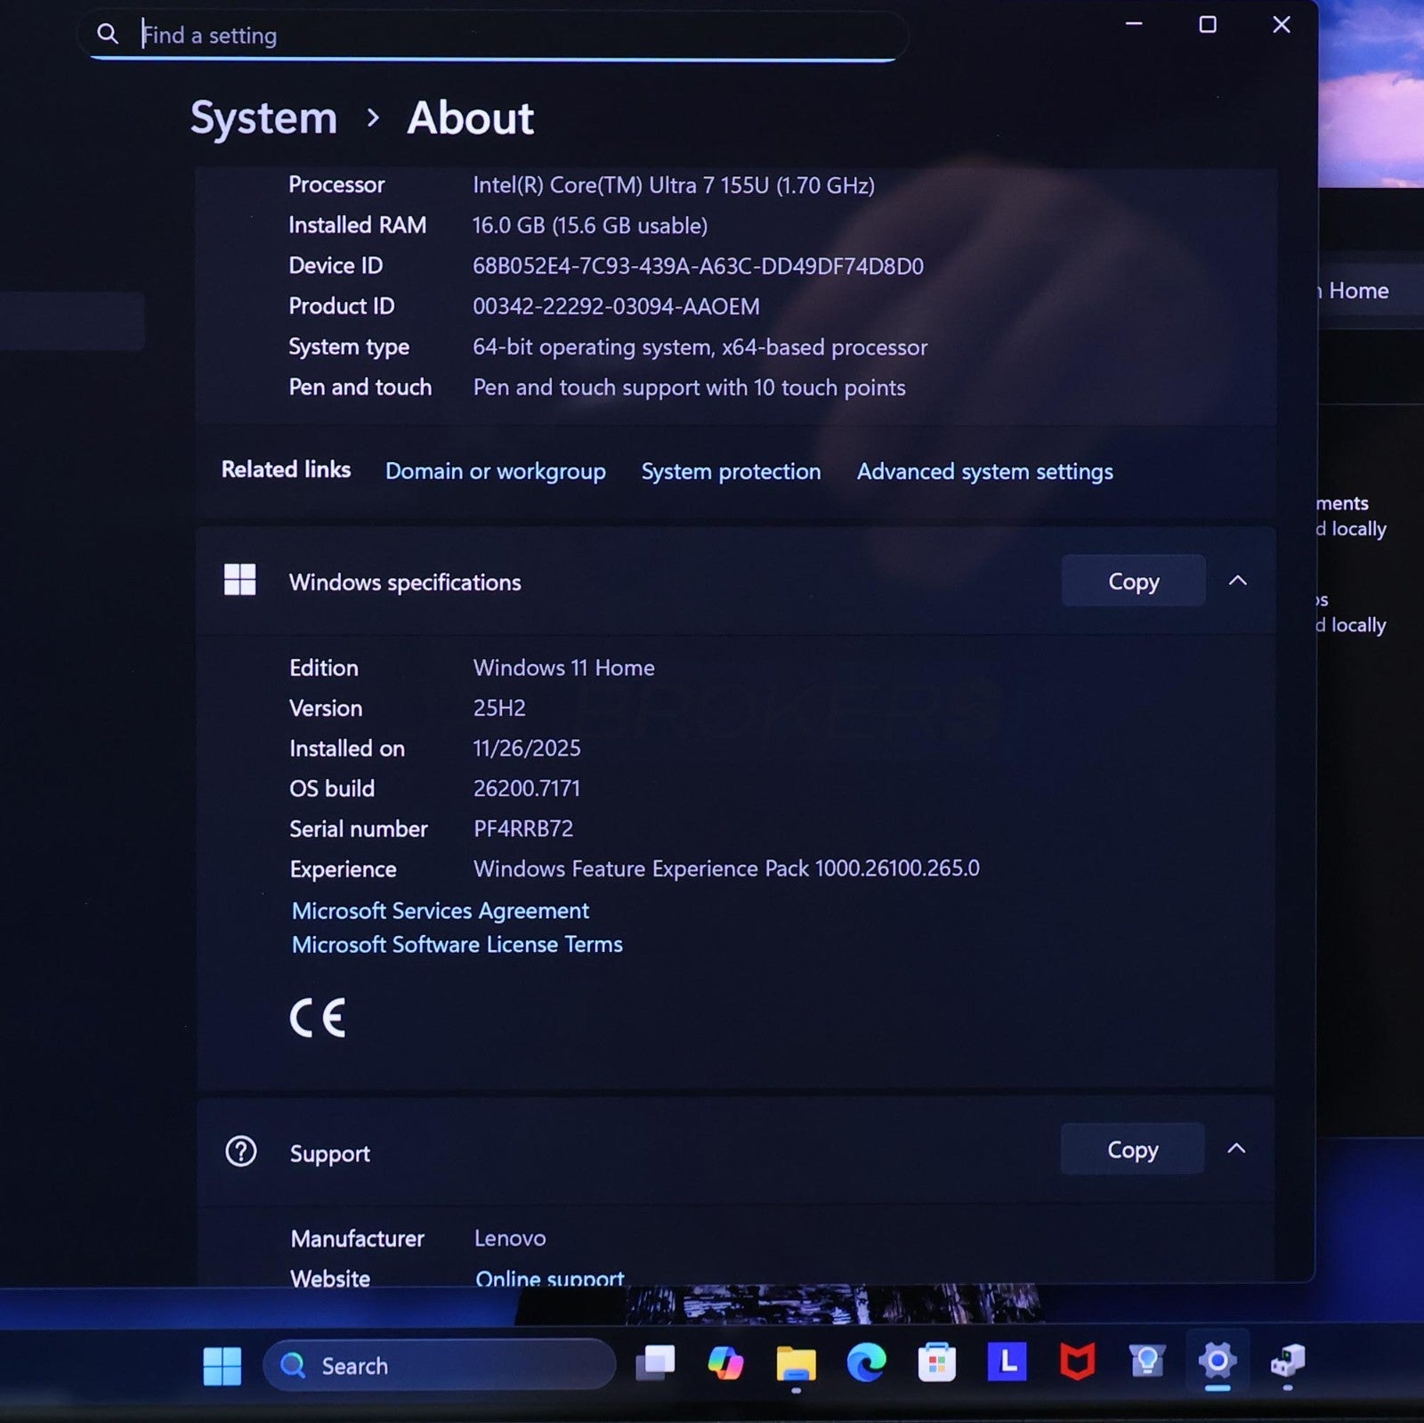Open Microsoft Software License Terms
Screen dimensions: 1424x1423
pos(457,945)
